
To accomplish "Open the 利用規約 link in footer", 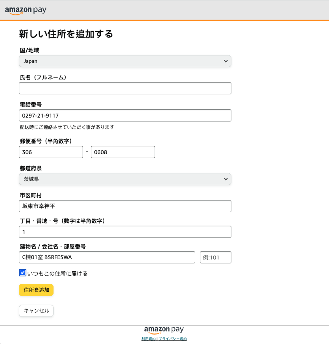I will [148, 339].
